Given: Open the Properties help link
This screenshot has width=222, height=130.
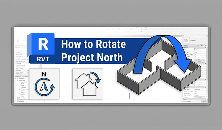Looking at the screenshot, I should (187, 101).
